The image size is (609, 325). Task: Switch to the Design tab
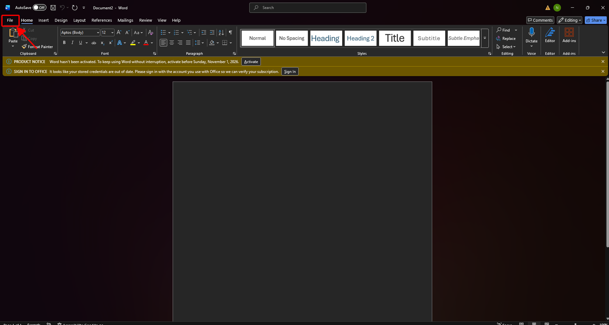(x=61, y=20)
